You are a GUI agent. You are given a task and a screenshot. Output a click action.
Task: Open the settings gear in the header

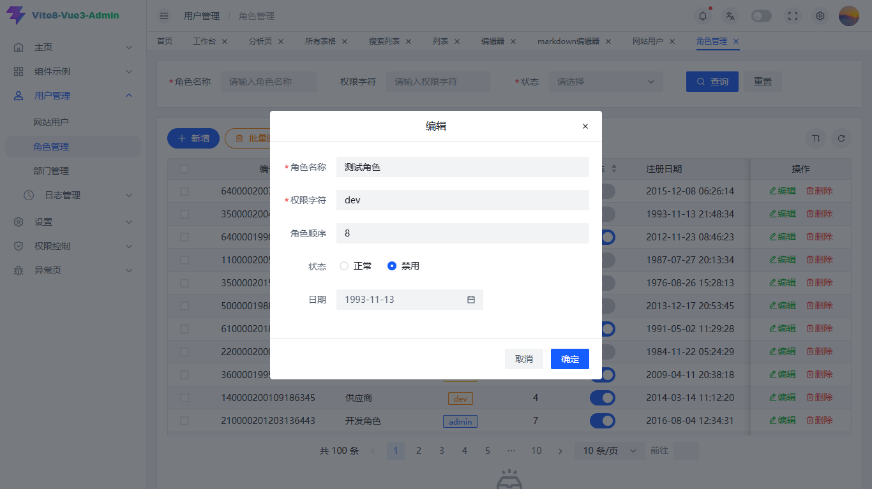(820, 16)
